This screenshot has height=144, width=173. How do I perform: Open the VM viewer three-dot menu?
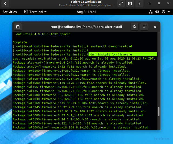[139, 4]
